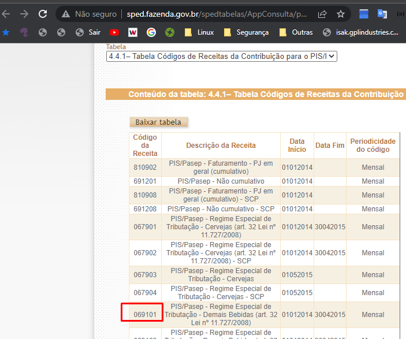Screen dimensions: 406x339
Task: Open the YouTube bookmark
Action: pos(114,32)
